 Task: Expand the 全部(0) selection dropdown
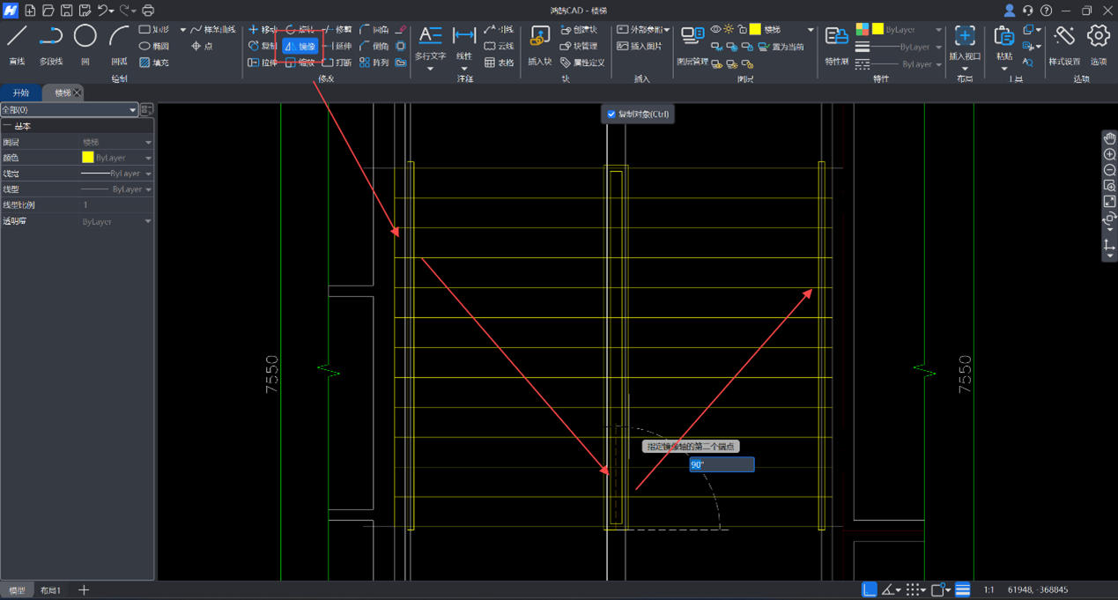[132, 110]
